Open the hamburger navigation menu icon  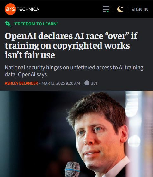tap(106, 9)
